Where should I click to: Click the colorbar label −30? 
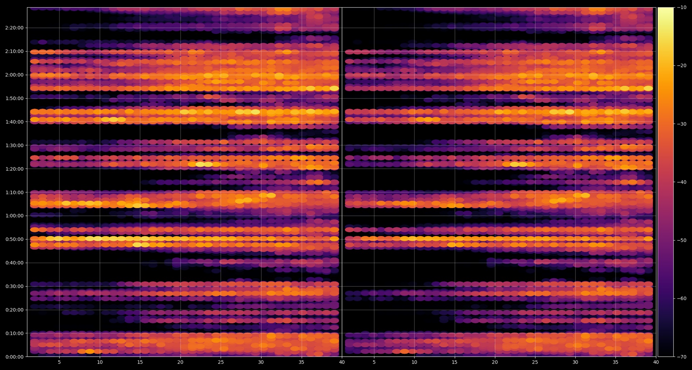point(682,124)
